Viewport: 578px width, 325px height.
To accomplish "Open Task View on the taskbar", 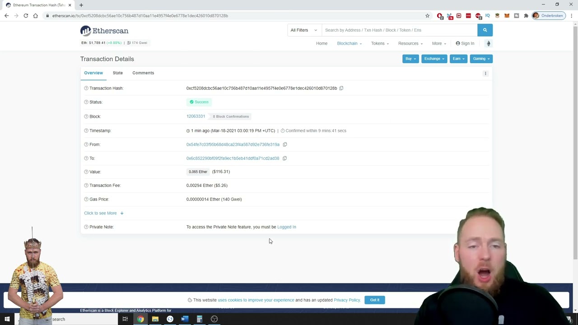I will 125,319.
